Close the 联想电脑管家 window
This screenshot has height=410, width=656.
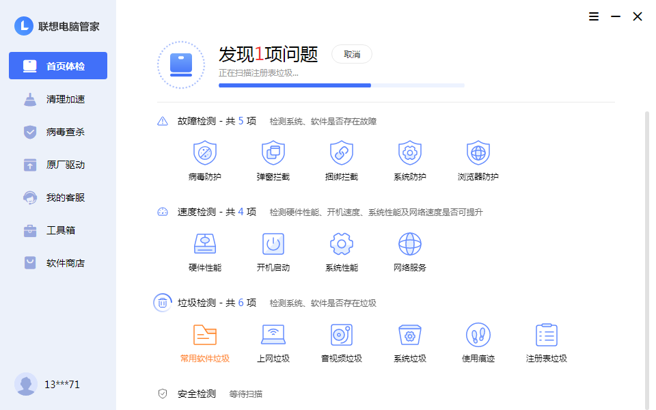[638, 16]
